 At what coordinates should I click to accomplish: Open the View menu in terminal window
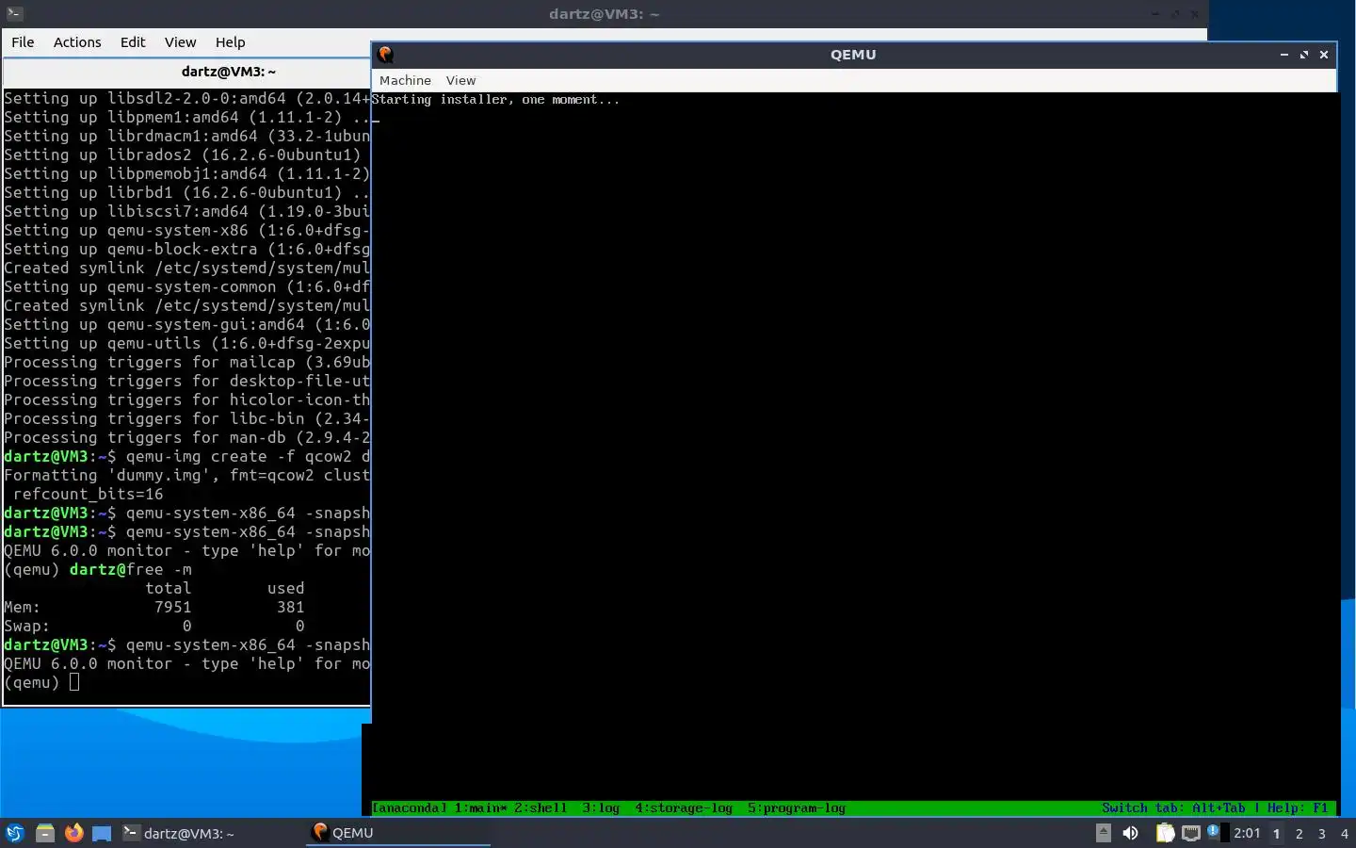pyautogui.click(x=180, y=42)
